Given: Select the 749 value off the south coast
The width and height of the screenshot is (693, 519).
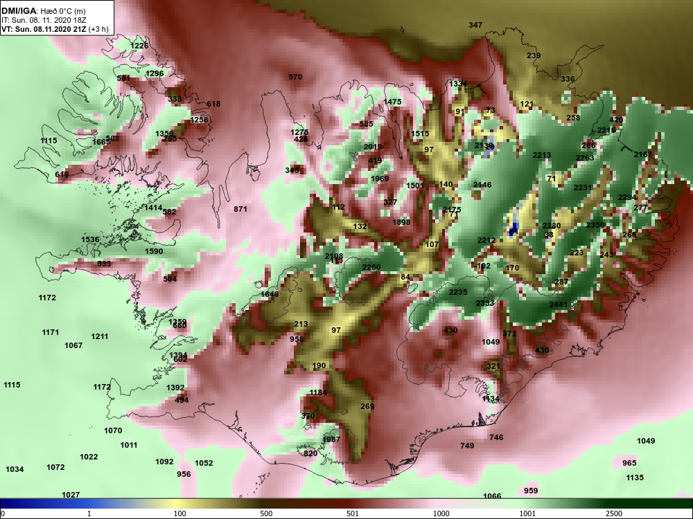Looking at the screenshot, I should [x=467, y=446].
